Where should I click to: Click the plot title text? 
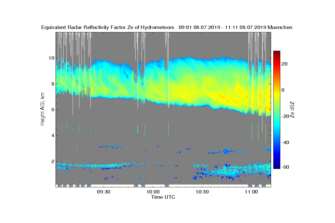click(x=167, y=27)
